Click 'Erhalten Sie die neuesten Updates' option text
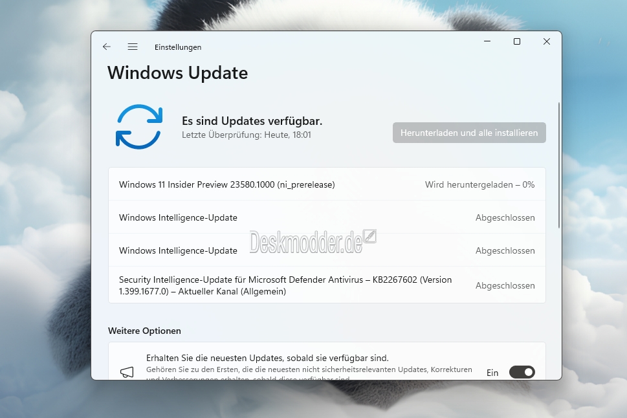Screen dimensions: 627x418 267,358
